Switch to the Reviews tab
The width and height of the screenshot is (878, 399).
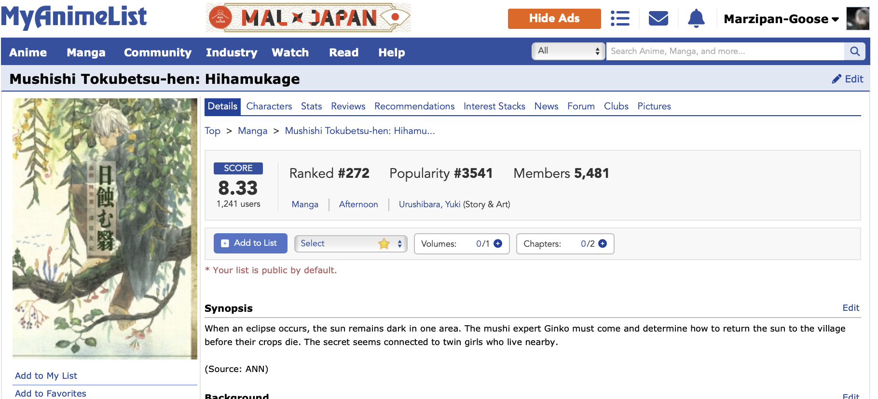[x=348, y=106]
